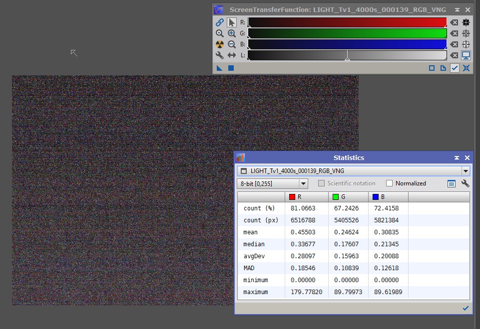Toggle the Unclipped list icon in Statistics

(451, 183)
